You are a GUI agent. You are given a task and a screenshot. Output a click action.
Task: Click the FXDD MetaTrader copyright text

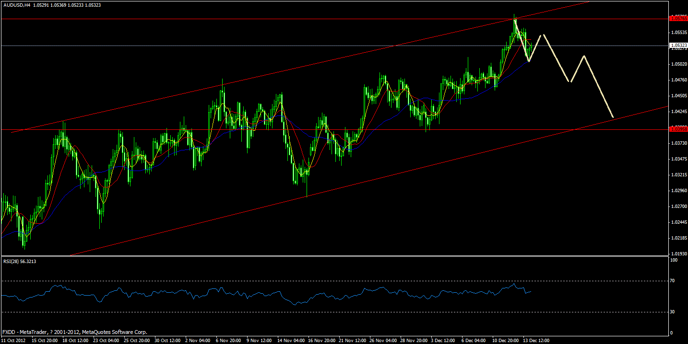[74, 332]
